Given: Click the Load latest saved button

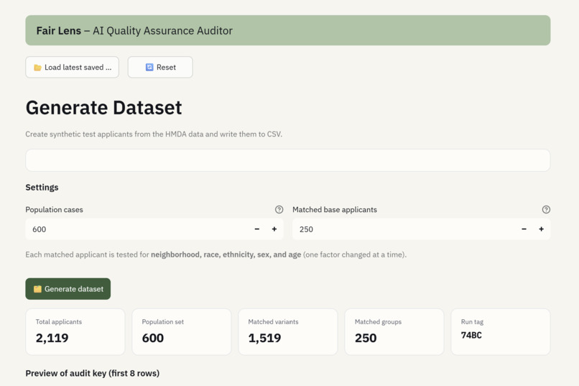Looking at the screenshot, I should pos(72,68).
